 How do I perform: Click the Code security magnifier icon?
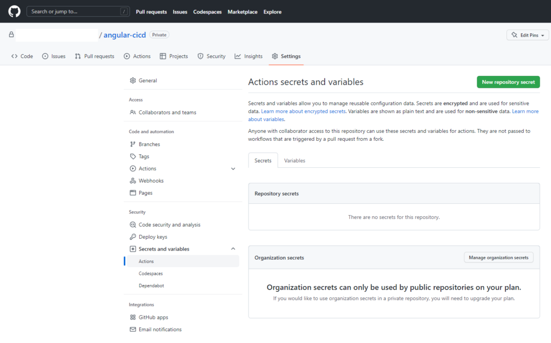pos(133,225)
